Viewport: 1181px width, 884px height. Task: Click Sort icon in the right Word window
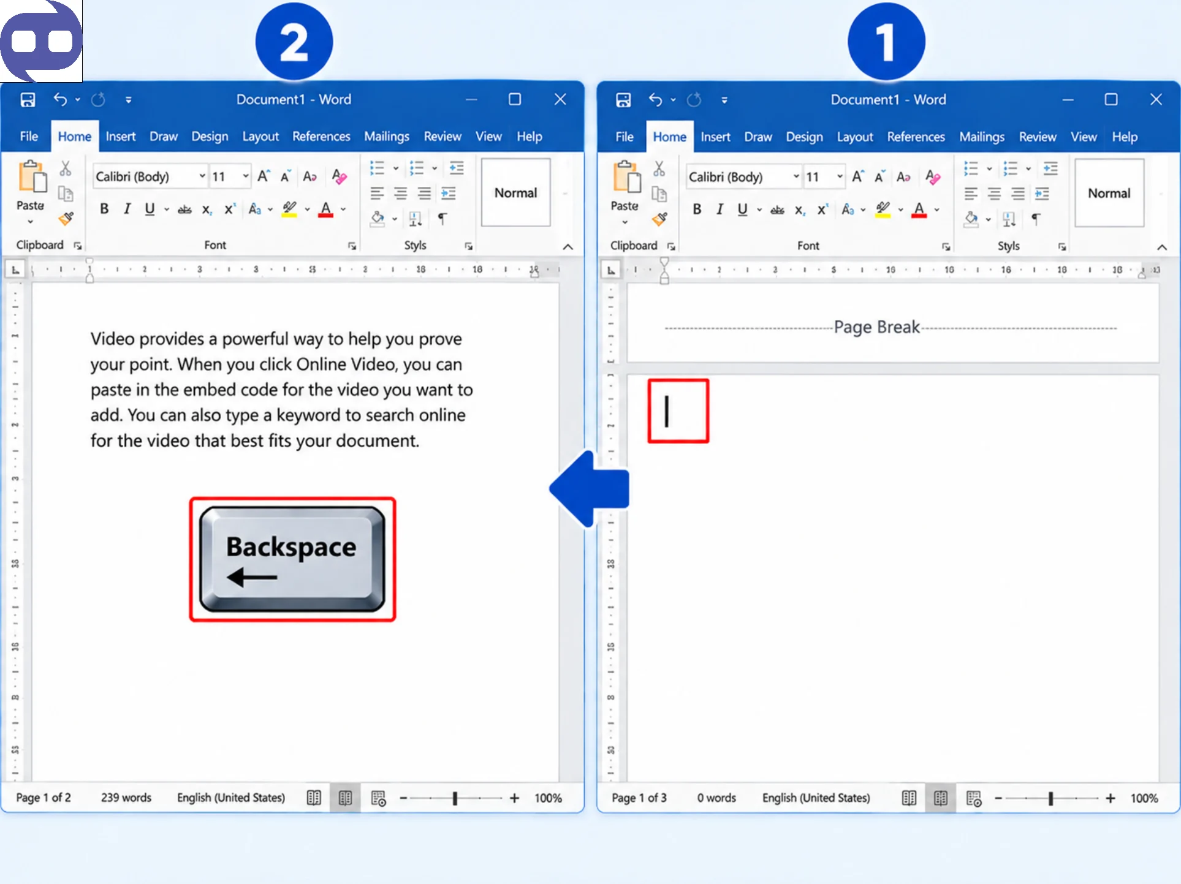[1009, 219]
